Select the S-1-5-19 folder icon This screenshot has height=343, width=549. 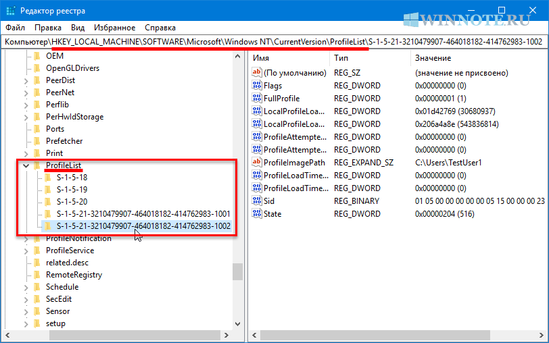[x=48, y=190]
